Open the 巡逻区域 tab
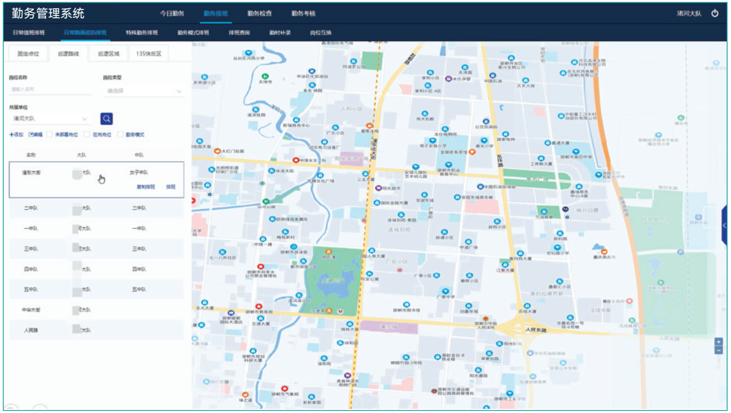The height and width of the screenshot is (413, 731). tap(108, 53)
